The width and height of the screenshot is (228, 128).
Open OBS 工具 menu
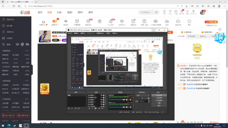pos(108,33)
